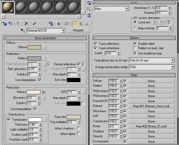Click the Fog multiplier spinner arrows
The image size is (179, 145).
[x=79, y=122]
